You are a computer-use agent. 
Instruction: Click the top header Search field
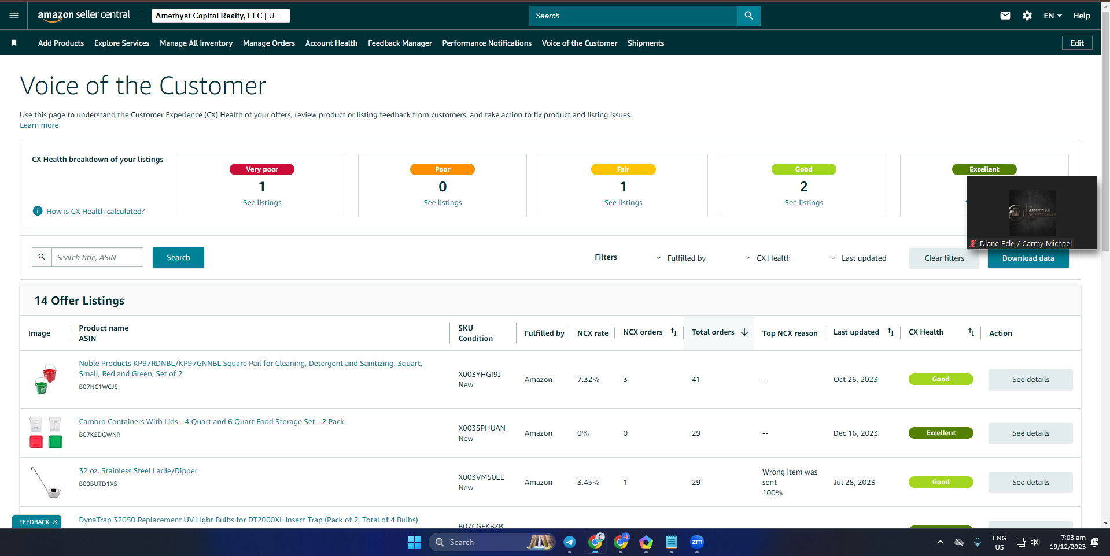tap(633, 16)
